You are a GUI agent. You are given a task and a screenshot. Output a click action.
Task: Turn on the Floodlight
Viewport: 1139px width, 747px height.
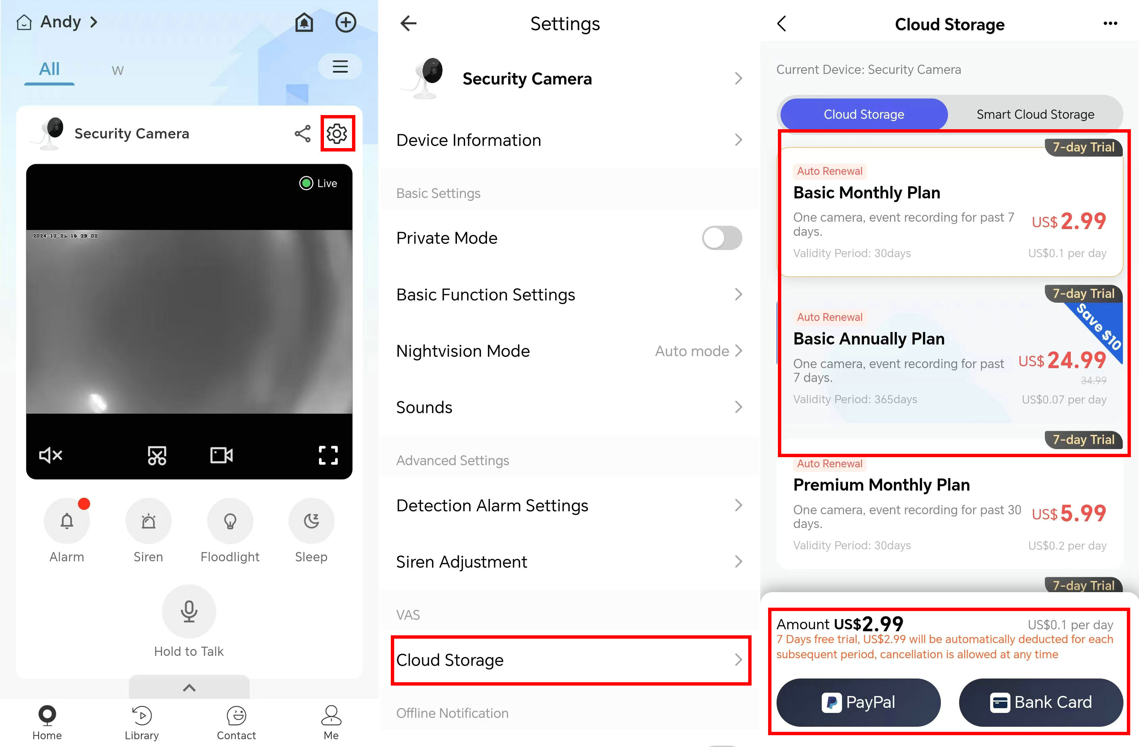(x=230, y=521)
